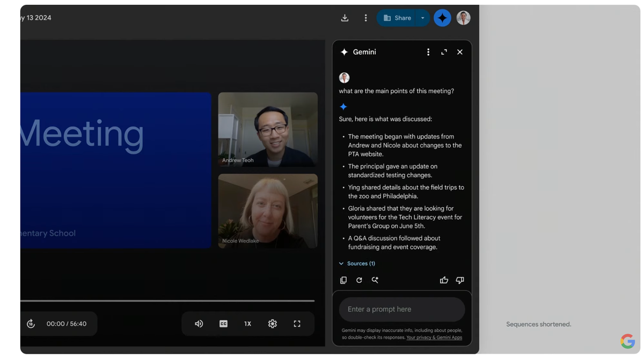The image size is (644, 358).
Task: Change the 1X playback speed
Action: [247, 324]
